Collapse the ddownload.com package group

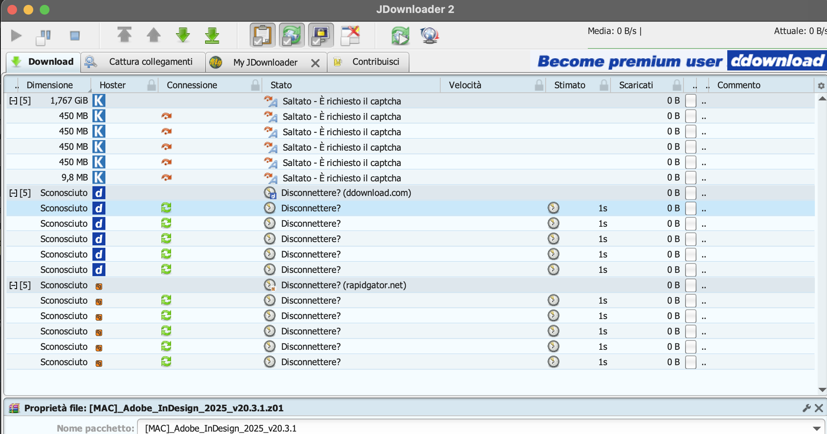pyautogui.click(x=13, y=193)
